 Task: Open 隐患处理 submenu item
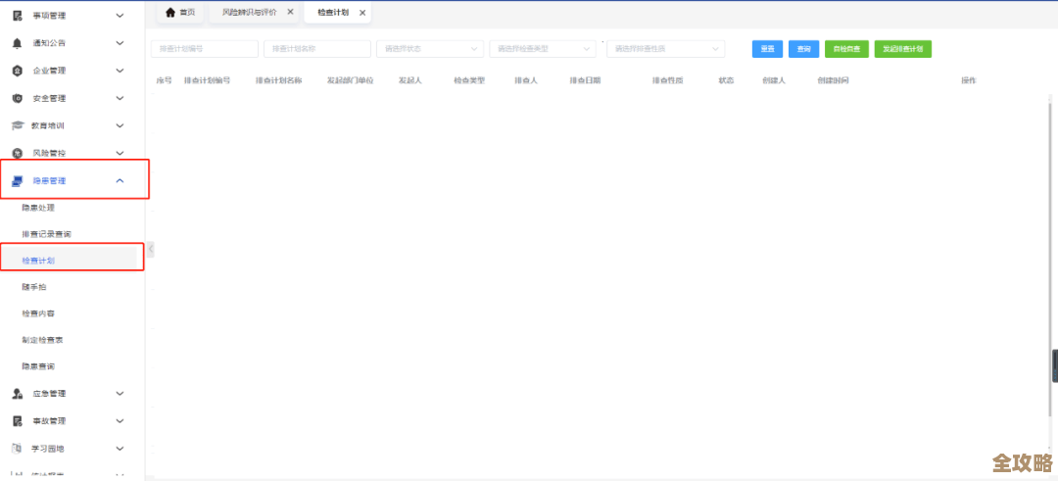click(x=38, y=208)
